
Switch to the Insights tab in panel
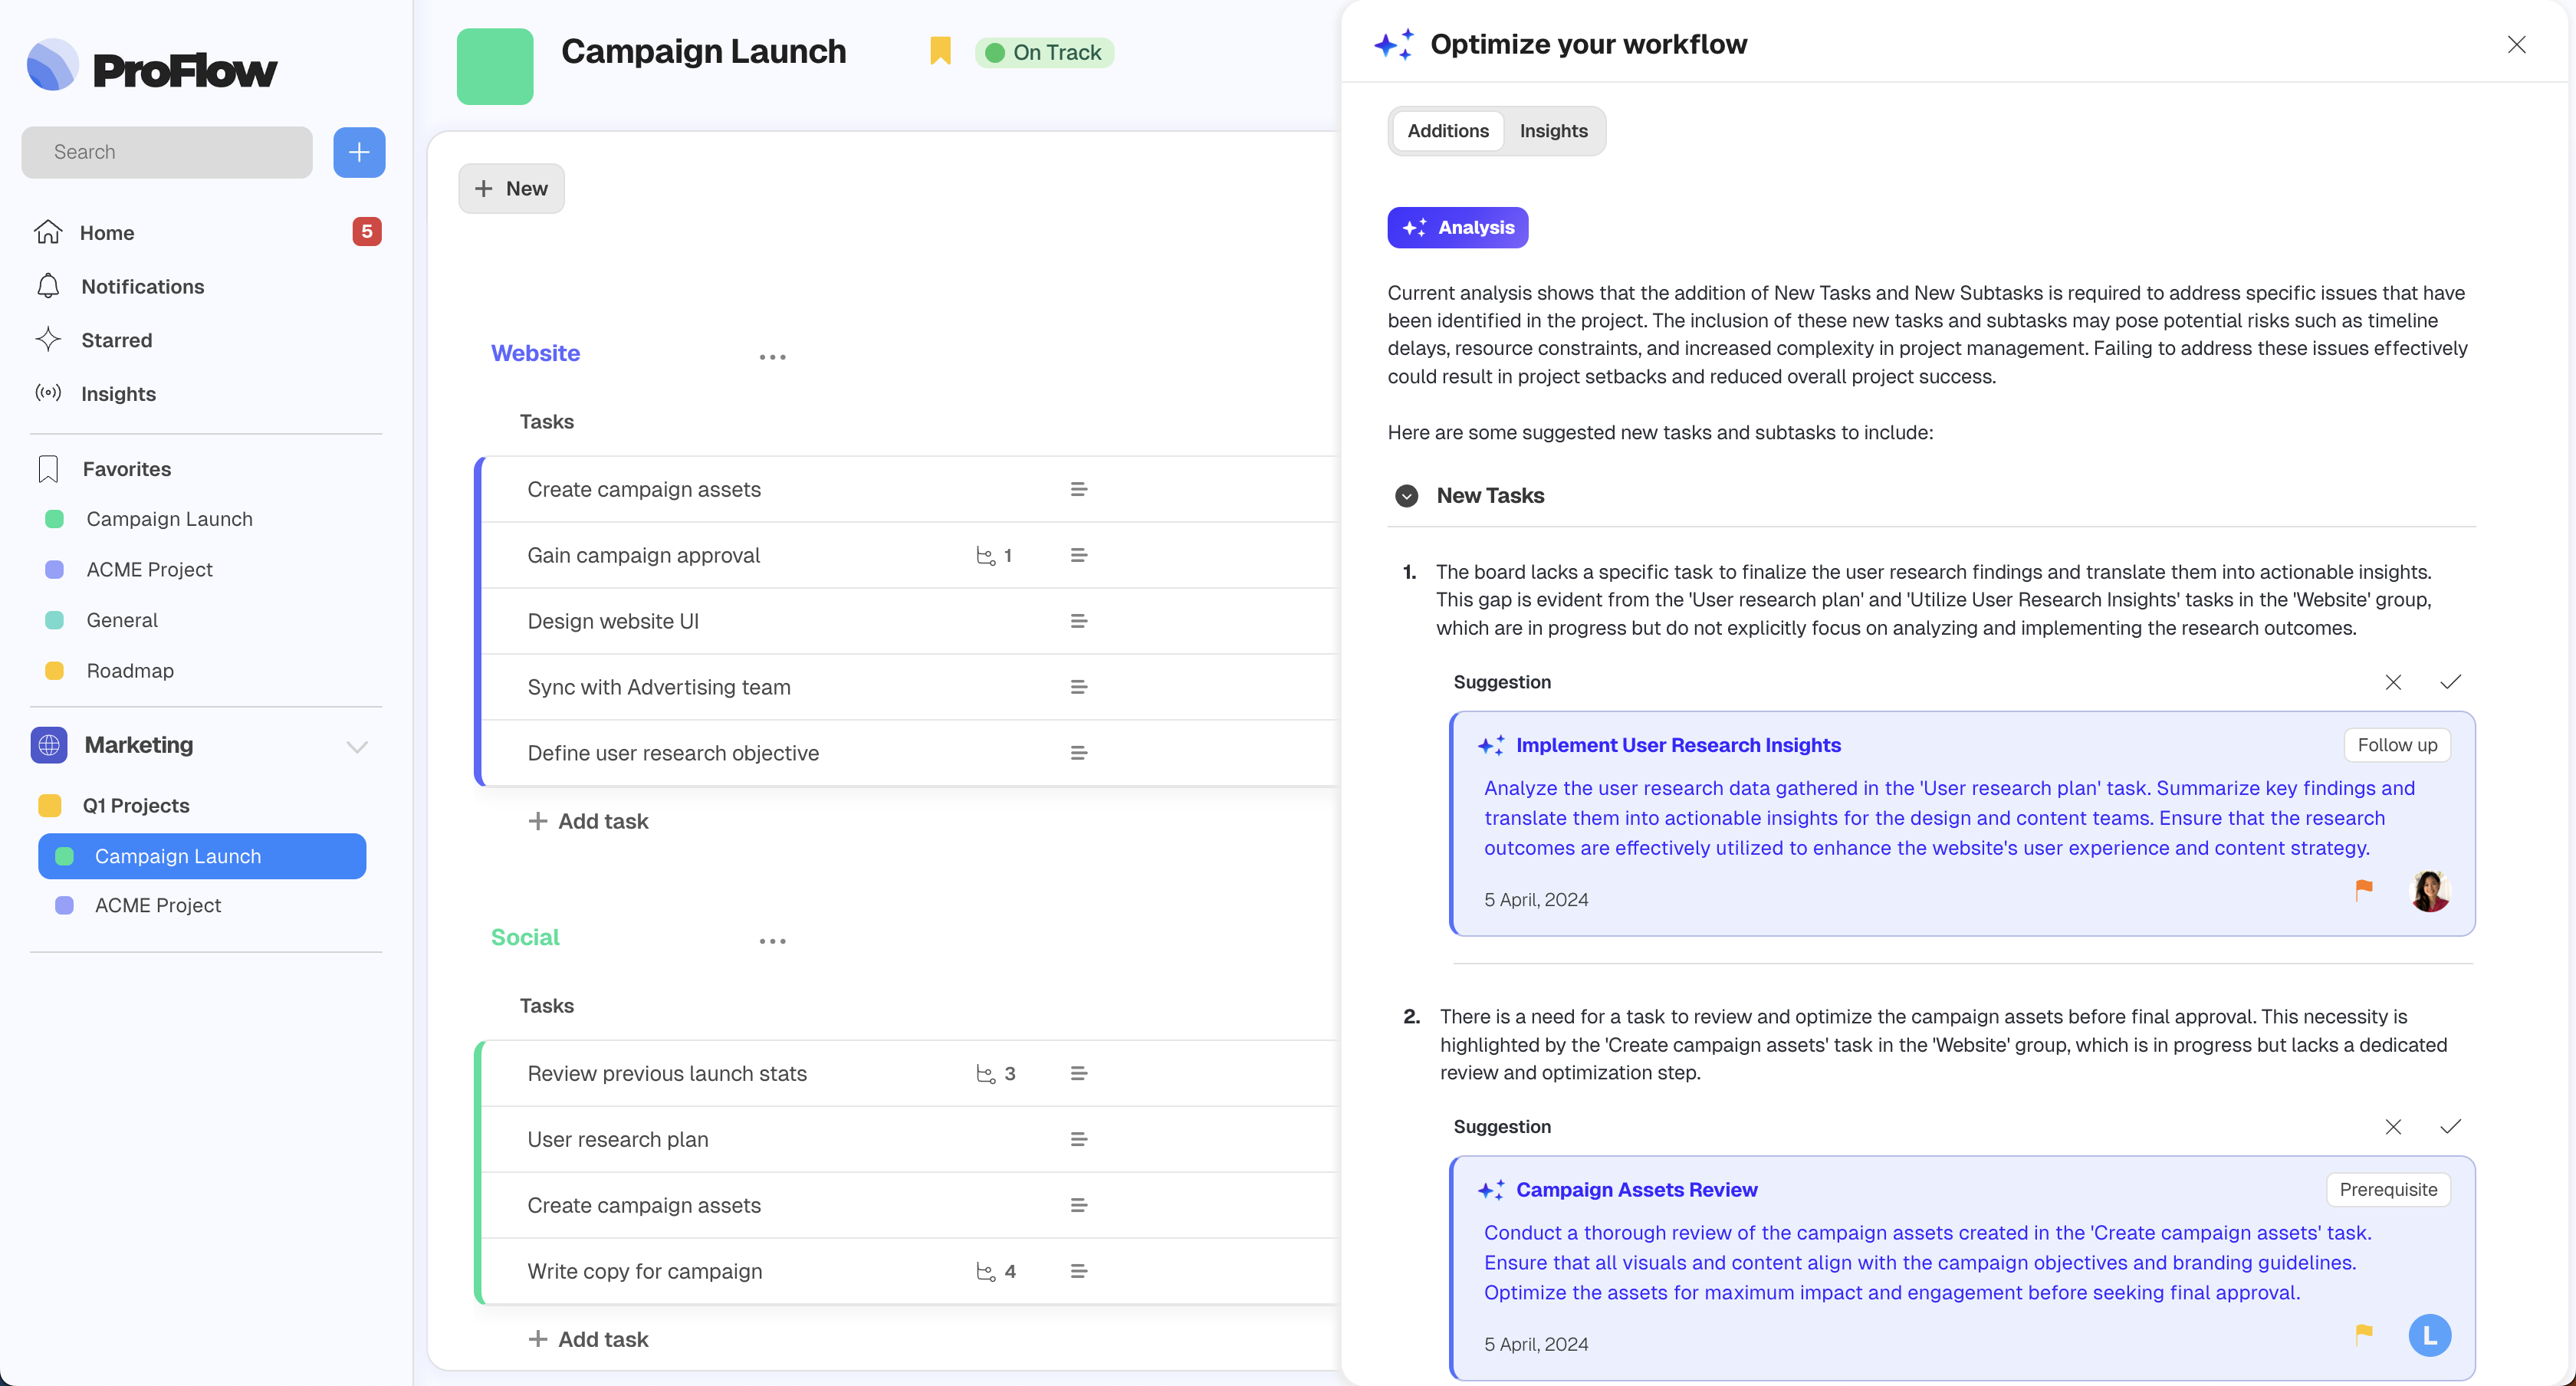(x=1553, y=131)
